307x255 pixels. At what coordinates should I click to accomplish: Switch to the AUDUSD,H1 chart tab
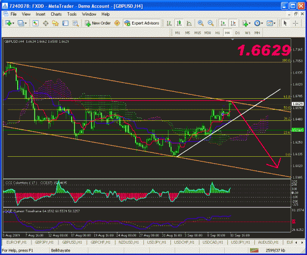268,242
